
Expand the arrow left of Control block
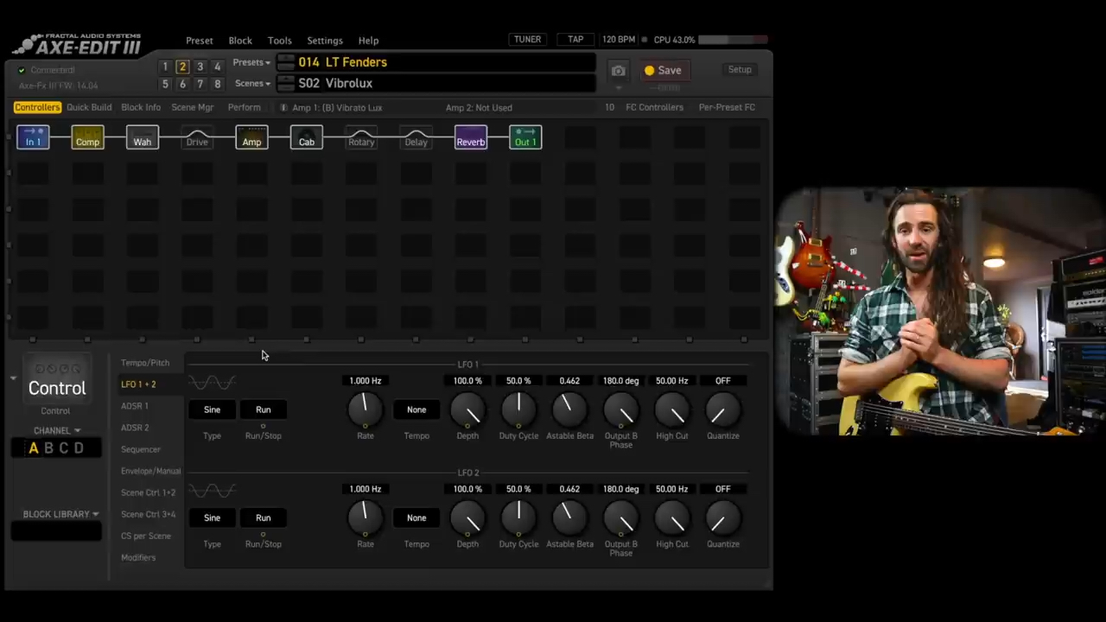[x=13, y=378]
